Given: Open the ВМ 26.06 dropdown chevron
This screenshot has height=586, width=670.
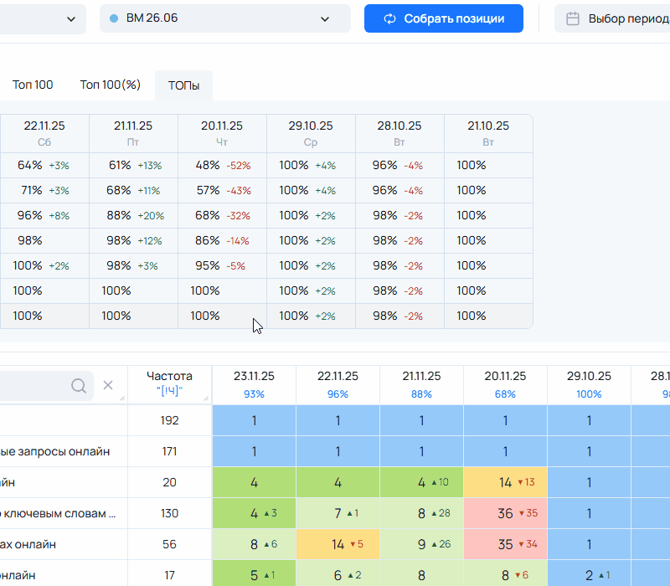Looking at the screenshot, I should 325,18.
